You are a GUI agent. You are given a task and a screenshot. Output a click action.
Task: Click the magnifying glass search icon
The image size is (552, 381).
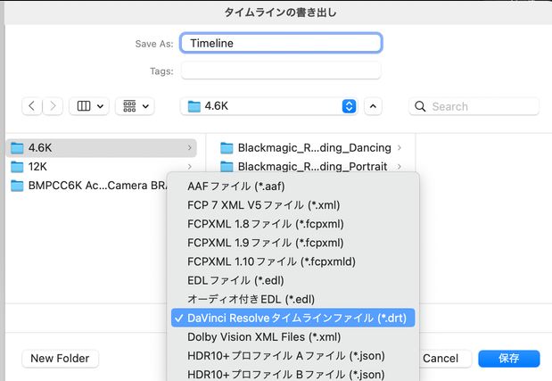pyautogui.click(x=420, y=106)
